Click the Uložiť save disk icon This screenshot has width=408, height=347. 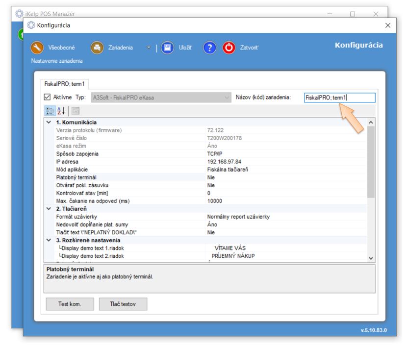(168, 48)
